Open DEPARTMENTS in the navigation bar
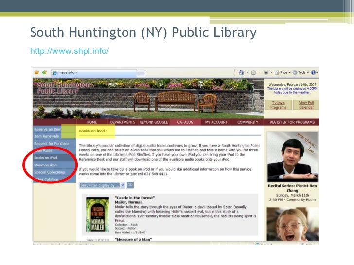Image resolution: width=354 pixels, height=265 pixels. tap(123, 122)
